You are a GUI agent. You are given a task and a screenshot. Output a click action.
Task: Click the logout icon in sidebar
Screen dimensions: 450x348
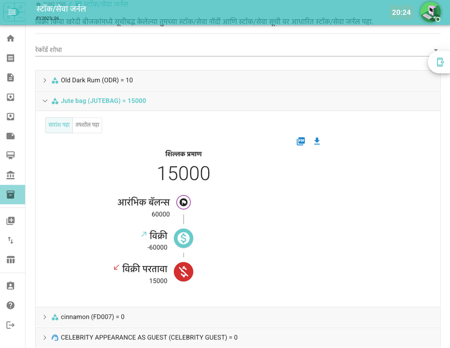10,325
